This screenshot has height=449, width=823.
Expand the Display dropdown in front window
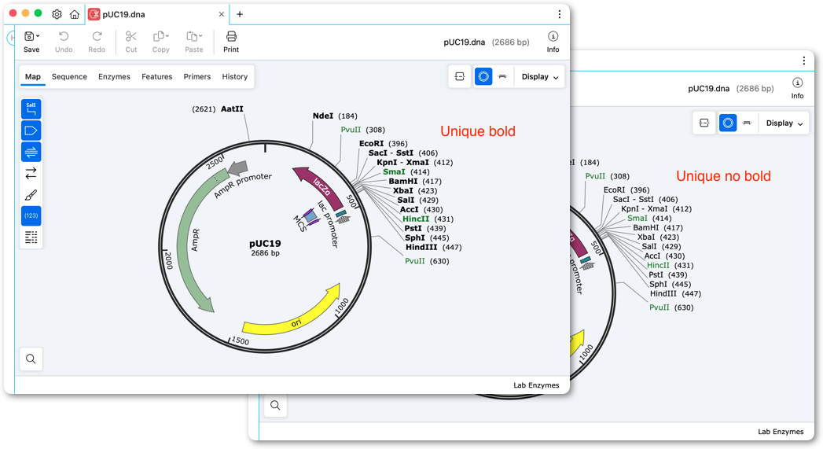pos(539,77)
